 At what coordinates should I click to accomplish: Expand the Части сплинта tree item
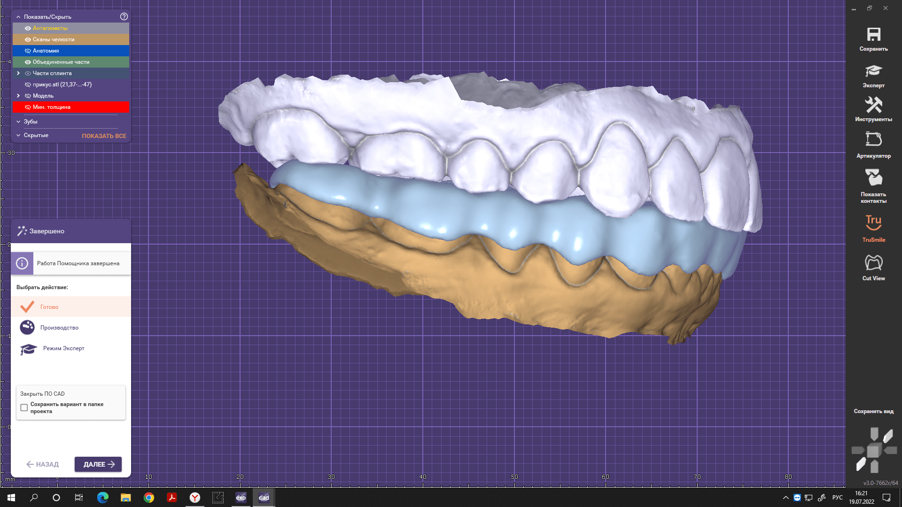(18, 73)
